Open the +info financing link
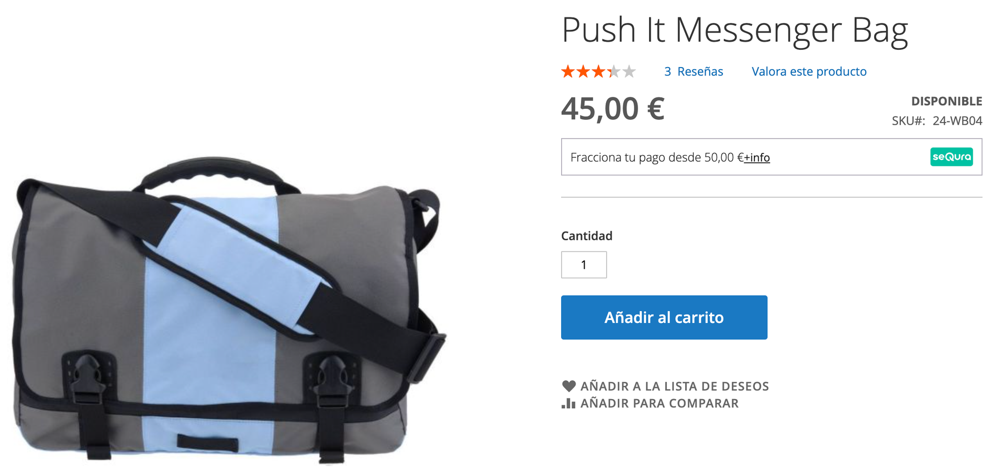This screenshot has width=1005, height=476. click(757, 158)
